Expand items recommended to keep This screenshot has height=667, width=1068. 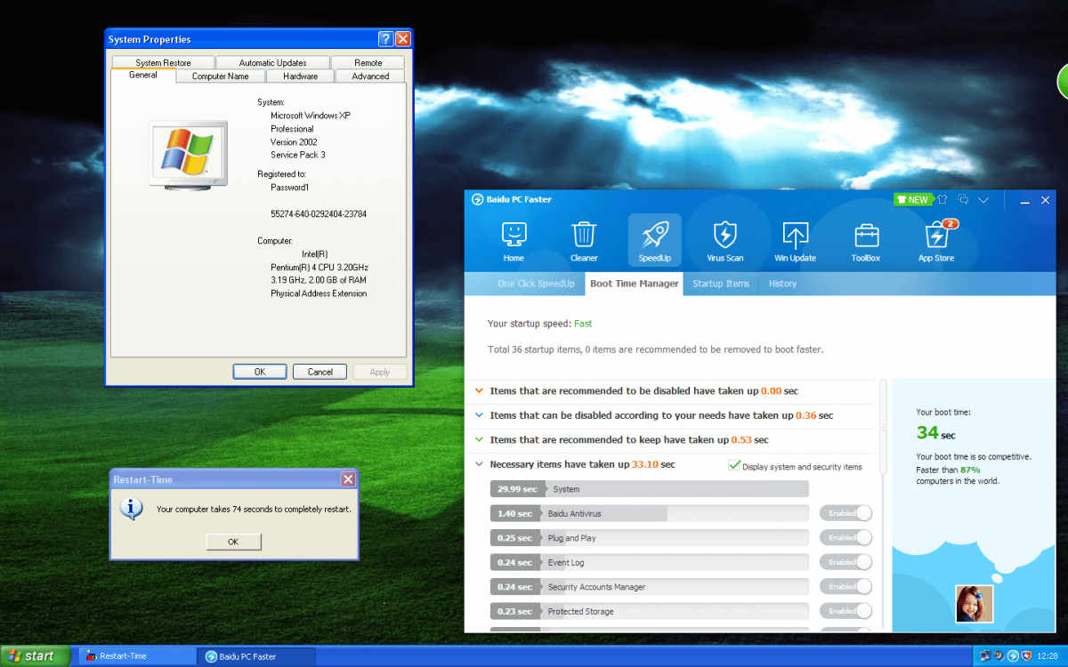coord(480,439)
